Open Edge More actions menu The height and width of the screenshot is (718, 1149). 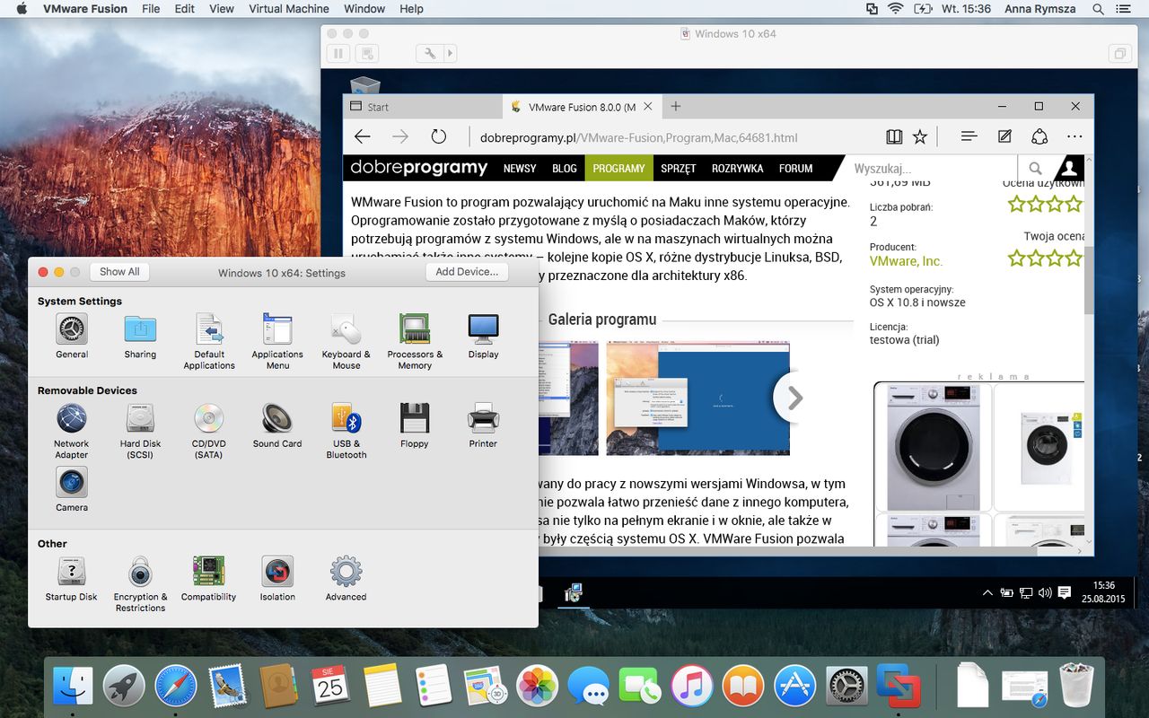[1074, 137]
